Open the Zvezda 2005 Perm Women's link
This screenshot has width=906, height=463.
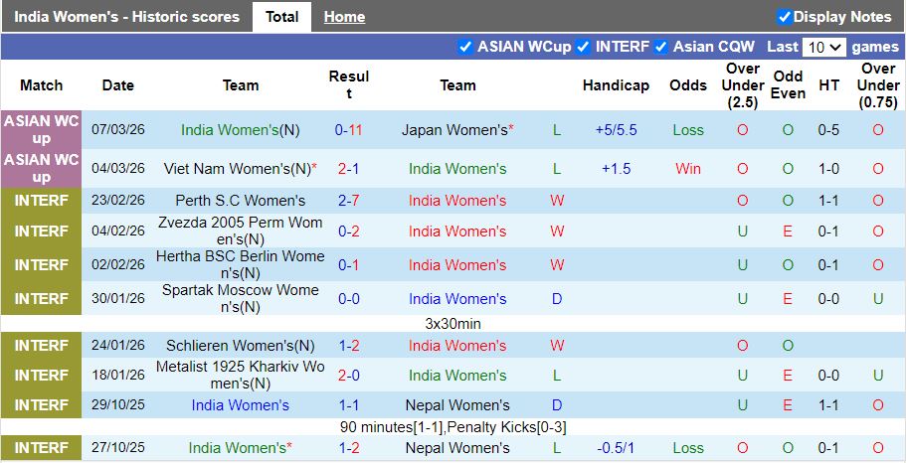[241, 231]
